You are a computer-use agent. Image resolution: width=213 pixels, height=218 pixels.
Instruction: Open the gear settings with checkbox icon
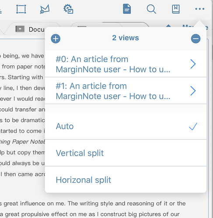click(68, 9)
